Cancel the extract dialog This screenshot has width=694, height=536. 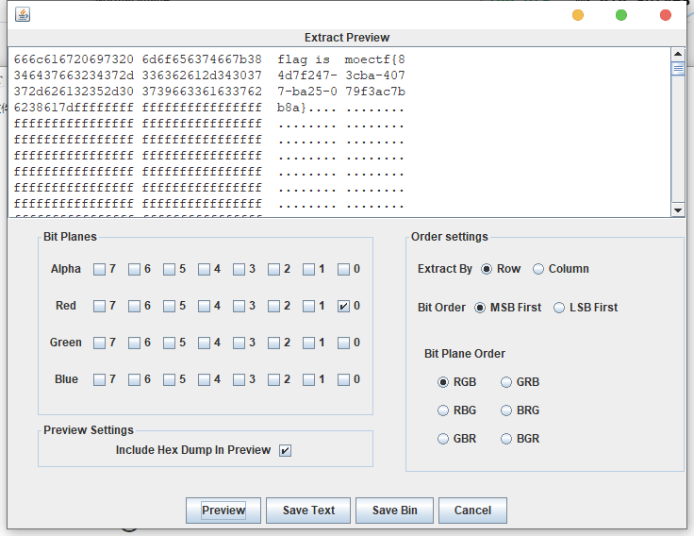pos(472,511)
